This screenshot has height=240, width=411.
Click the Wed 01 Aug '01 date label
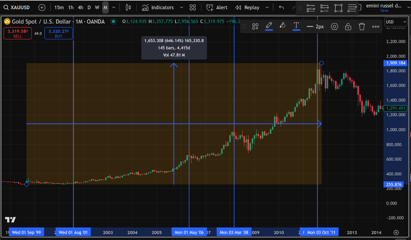click(x=73, y=232)
